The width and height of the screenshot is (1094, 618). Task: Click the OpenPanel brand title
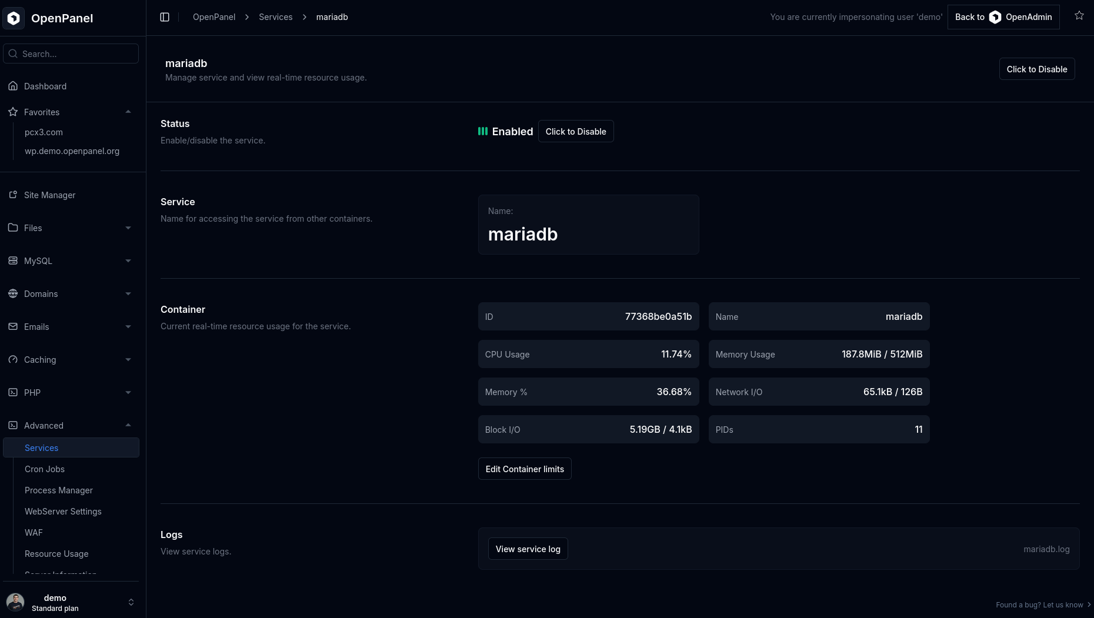click(x=62, y=18)
